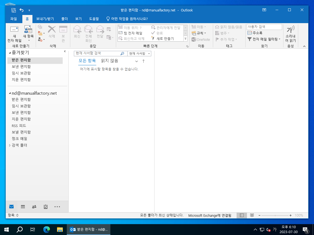The image size is (314, 235).
Task: Open 전자 메일 필터링 dropdown
Action: coord(264,39)
